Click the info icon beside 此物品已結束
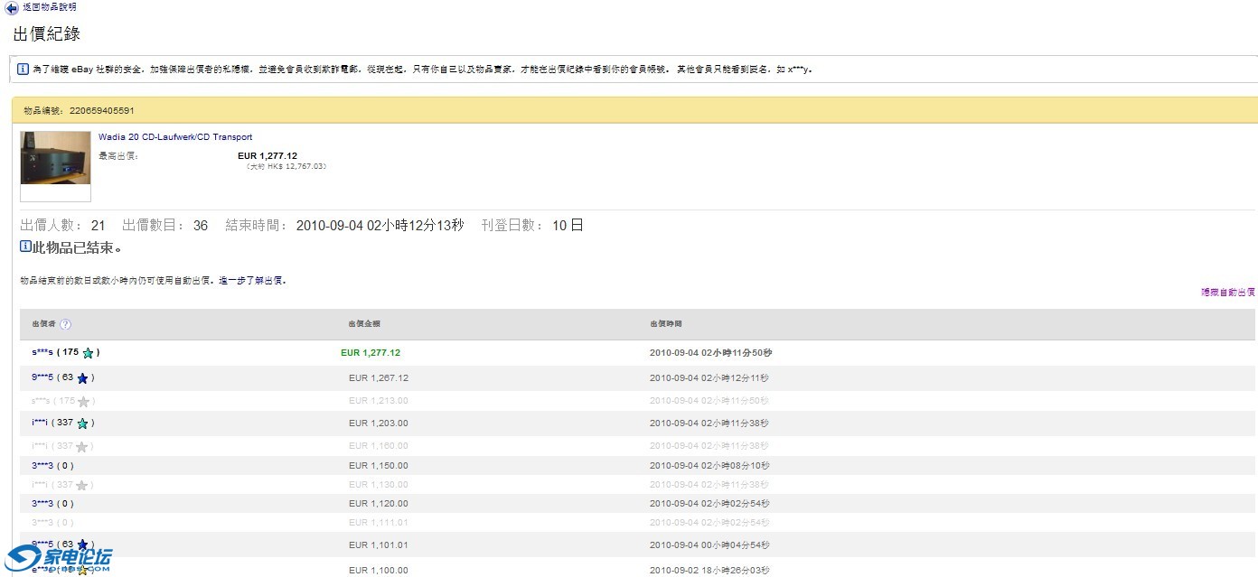 [25, 247]
